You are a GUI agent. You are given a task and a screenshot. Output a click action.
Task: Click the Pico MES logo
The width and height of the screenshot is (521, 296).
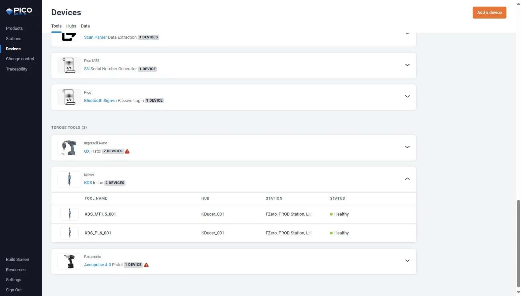click(x=19, y=11)
